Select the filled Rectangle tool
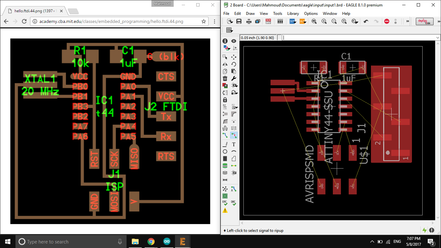 pos(225,159)
